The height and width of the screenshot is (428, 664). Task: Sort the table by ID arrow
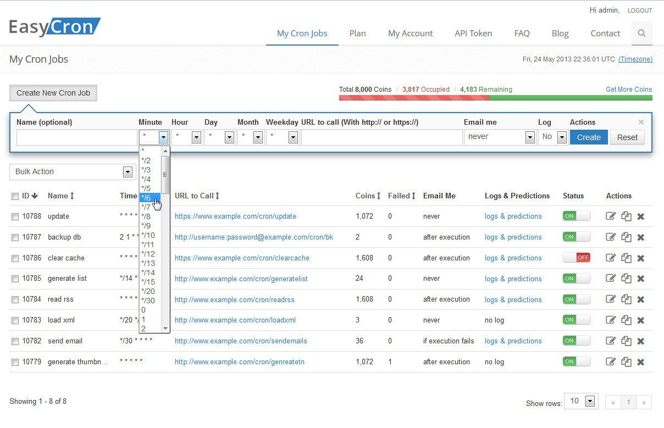35,196
